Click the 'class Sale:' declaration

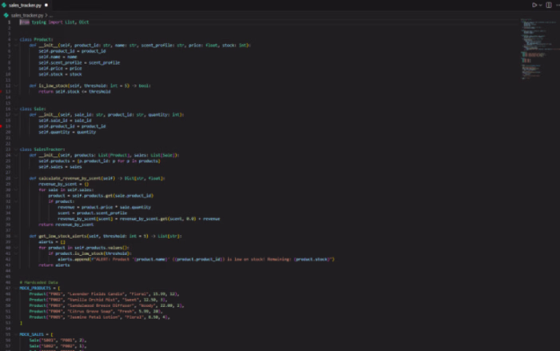(x=33, y=109)
